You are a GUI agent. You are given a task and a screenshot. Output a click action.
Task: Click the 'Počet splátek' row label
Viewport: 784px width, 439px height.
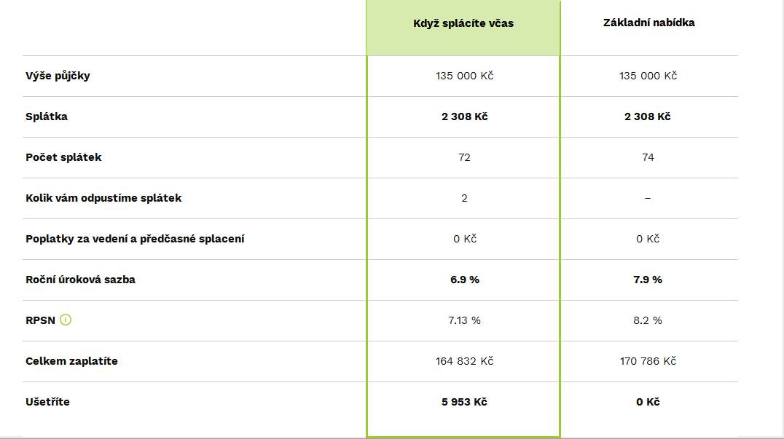pyautogui.click(x=63, y=157)
